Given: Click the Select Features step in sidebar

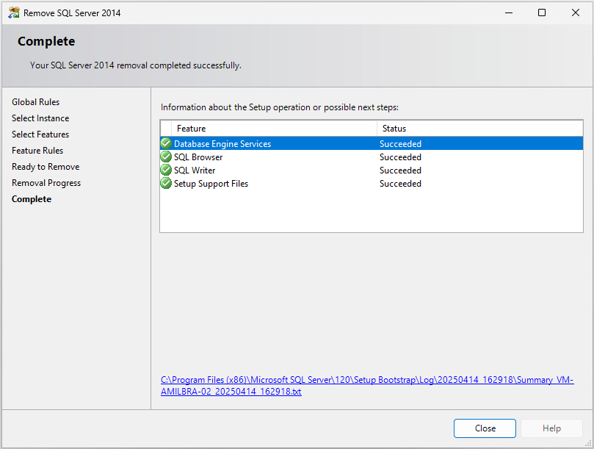Looking at the screenshot, I should click(x=40, y=134).
